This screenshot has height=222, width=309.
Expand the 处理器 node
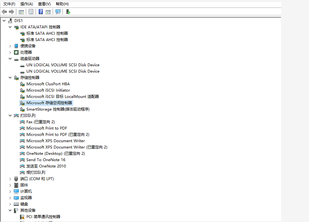[x=10, y=52]
